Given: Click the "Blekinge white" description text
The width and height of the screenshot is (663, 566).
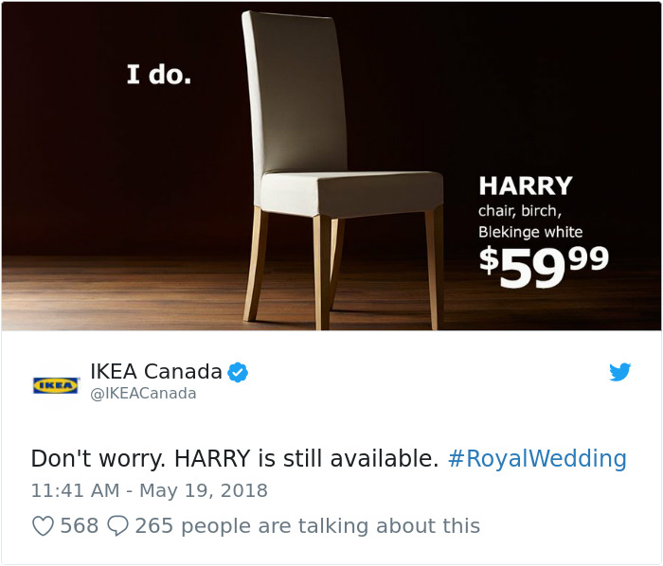Looking at the screenshot, I should 530,232.
